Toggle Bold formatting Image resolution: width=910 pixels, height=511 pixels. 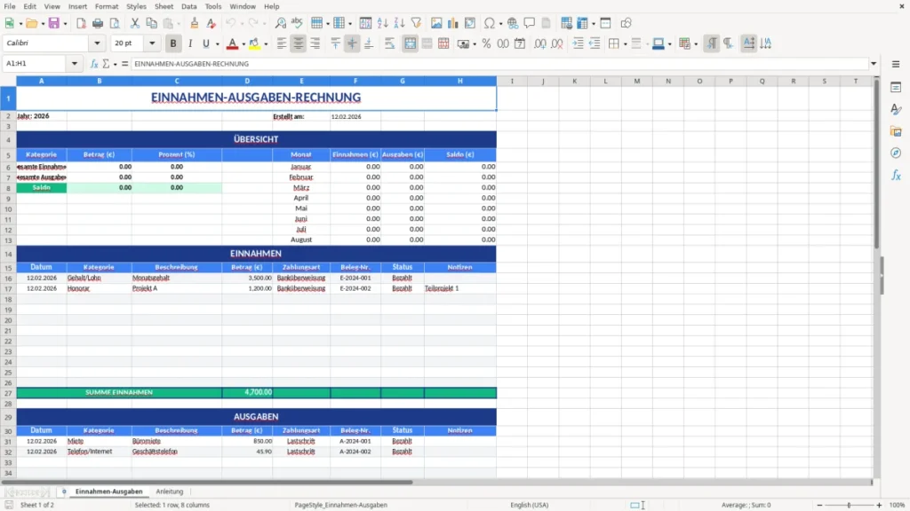[173, 43]
